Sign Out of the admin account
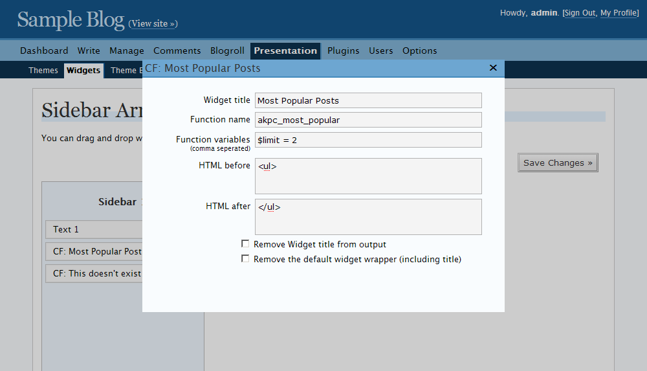Viewport: 647px width, 371px height. click(x=579, y=13)
